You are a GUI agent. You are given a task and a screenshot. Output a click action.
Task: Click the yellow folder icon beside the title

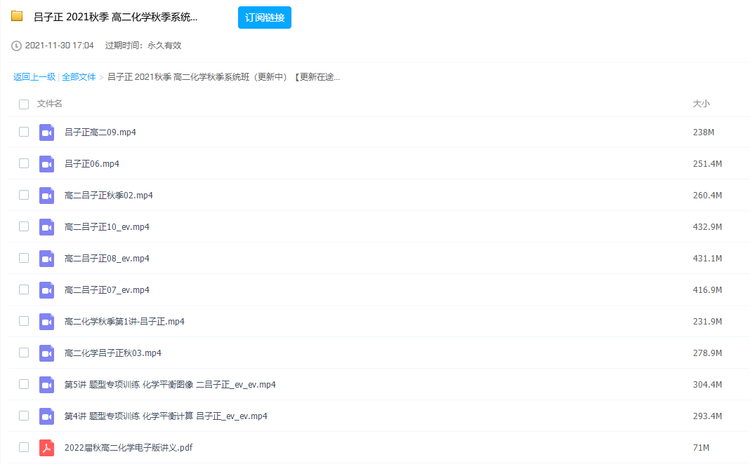point(16,15)
